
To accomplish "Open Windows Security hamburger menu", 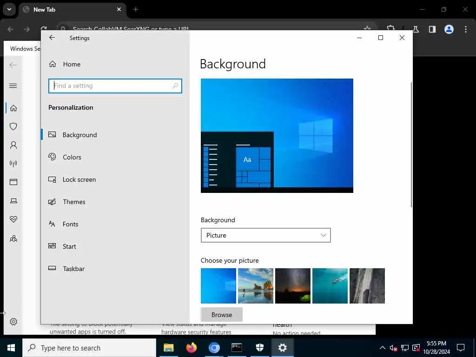I will [13, 86].
